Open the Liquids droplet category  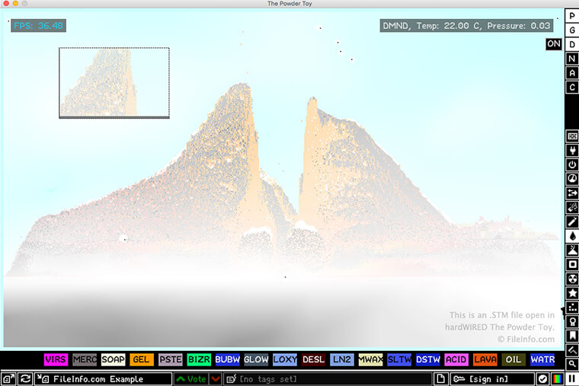coord(571,235)
